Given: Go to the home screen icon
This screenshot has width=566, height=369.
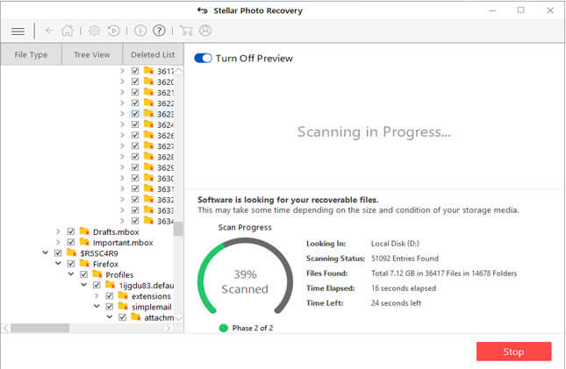Looking at the screenshot, I should click(68, 31).
